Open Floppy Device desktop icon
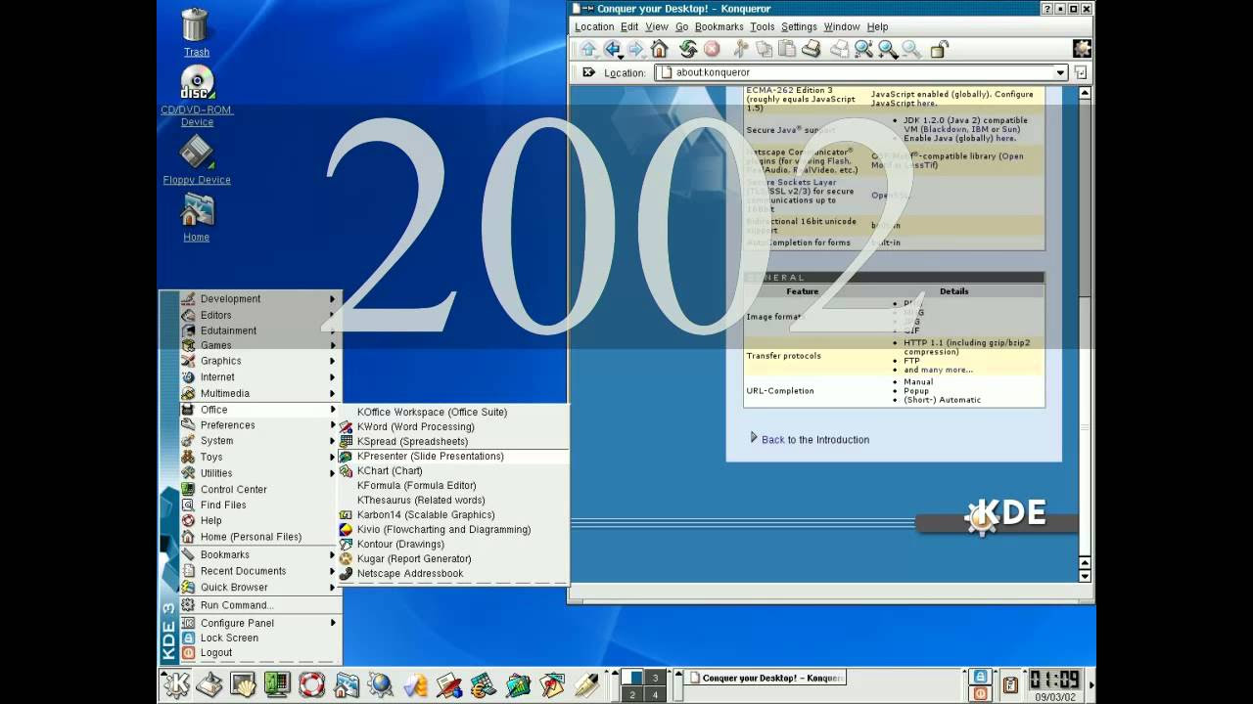This screenshot has width=1253, height=704. point(197,160)
